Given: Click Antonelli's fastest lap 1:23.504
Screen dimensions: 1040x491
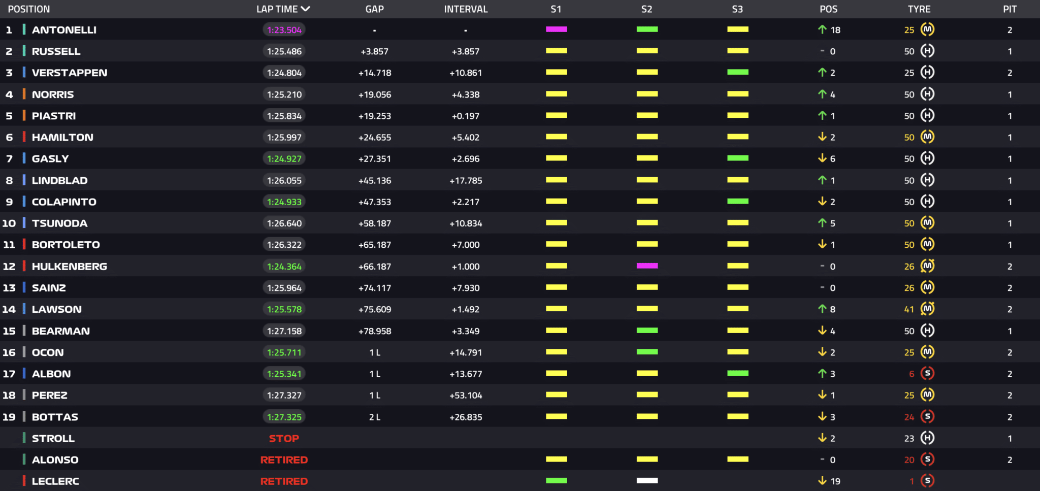Looking at the screenshot, I should tap(284, 30).
